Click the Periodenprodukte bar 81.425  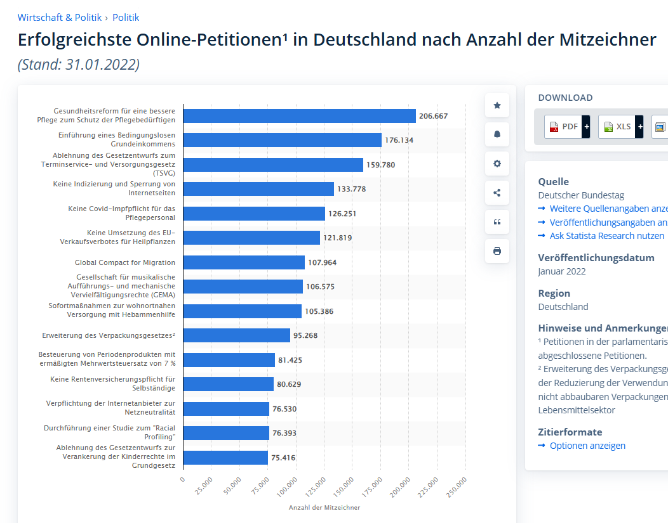(229, 360)
